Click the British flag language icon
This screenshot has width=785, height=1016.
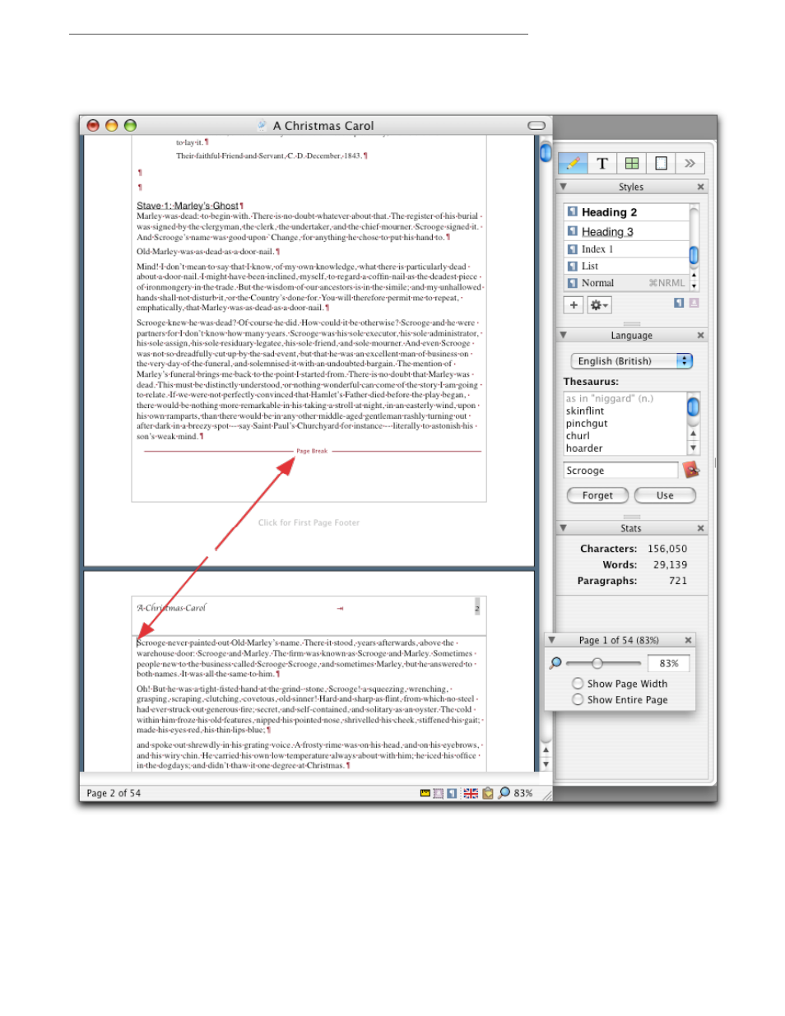pyautogui.click(x=471, y=793)
